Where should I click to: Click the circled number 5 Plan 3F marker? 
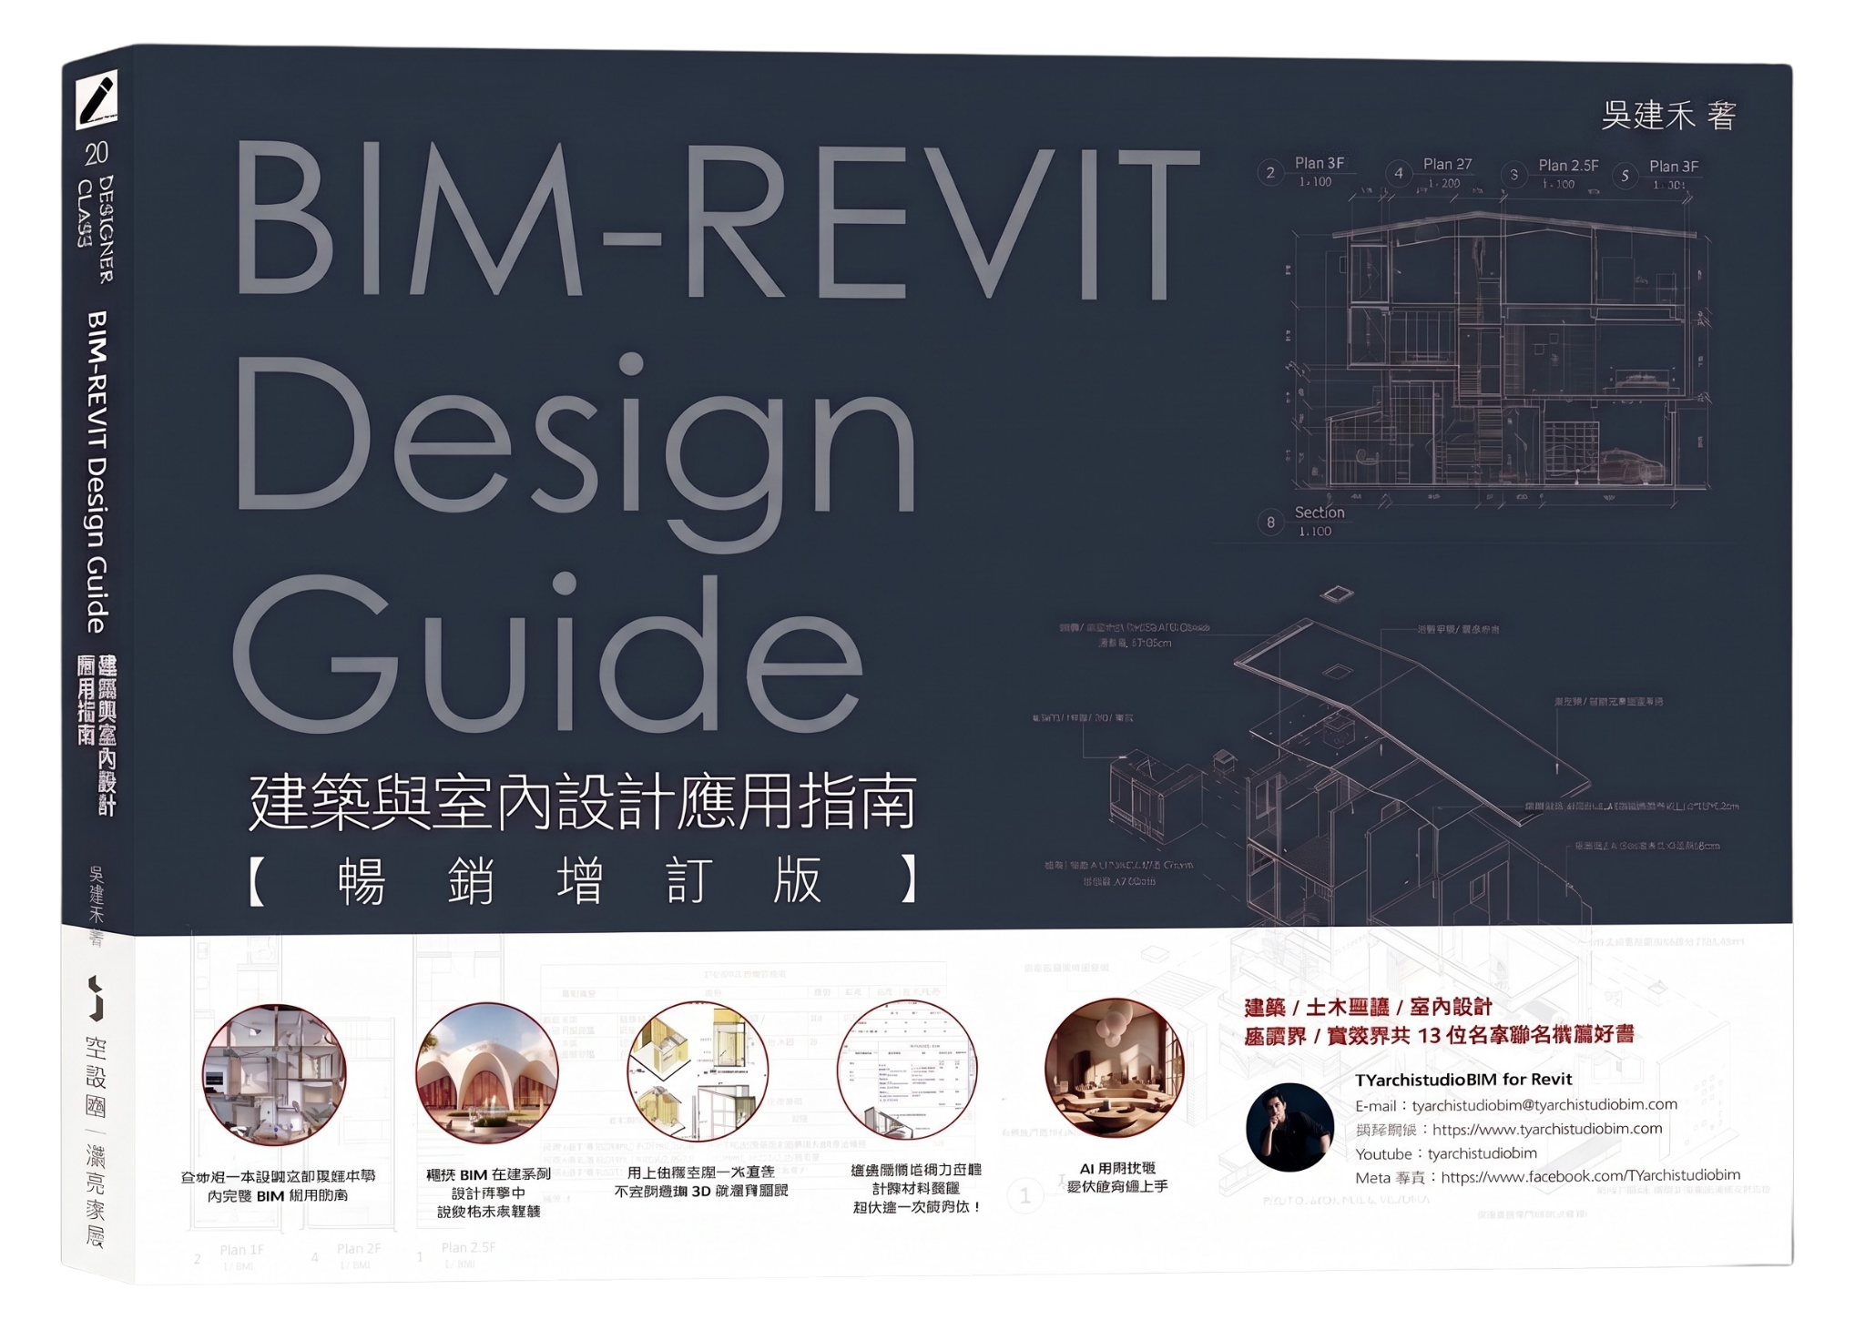click(1625, 175)
